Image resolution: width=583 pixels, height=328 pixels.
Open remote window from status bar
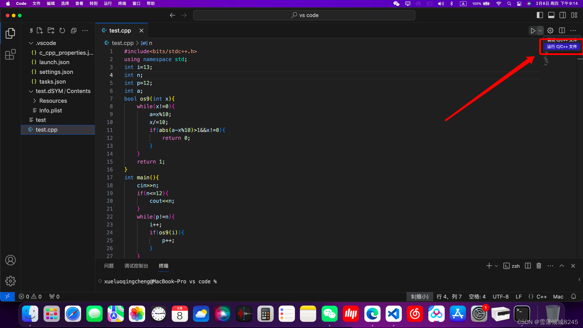(x=7, y=297)
